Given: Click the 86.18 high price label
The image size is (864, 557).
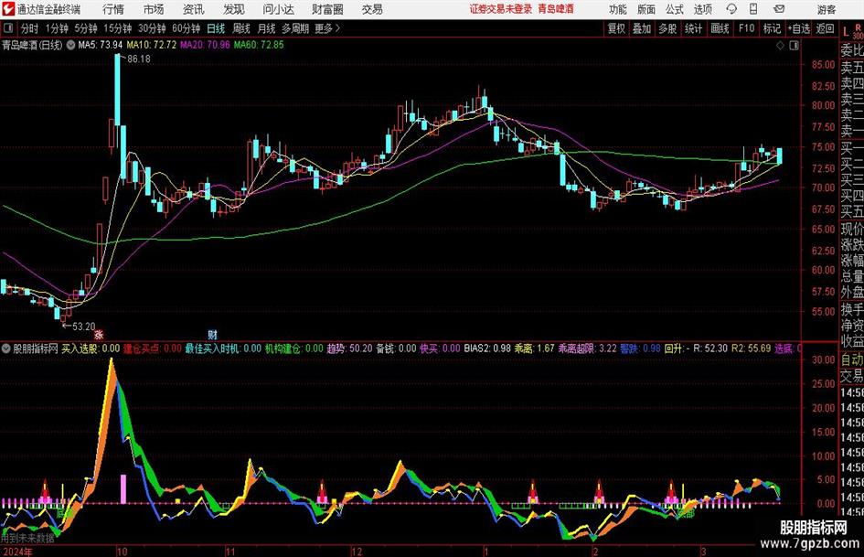Looking at the screenshot, I should [139, 59].
